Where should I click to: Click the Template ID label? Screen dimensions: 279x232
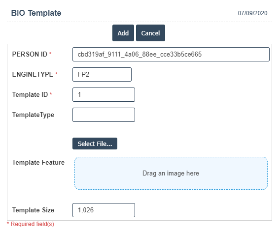click(30, 94)
